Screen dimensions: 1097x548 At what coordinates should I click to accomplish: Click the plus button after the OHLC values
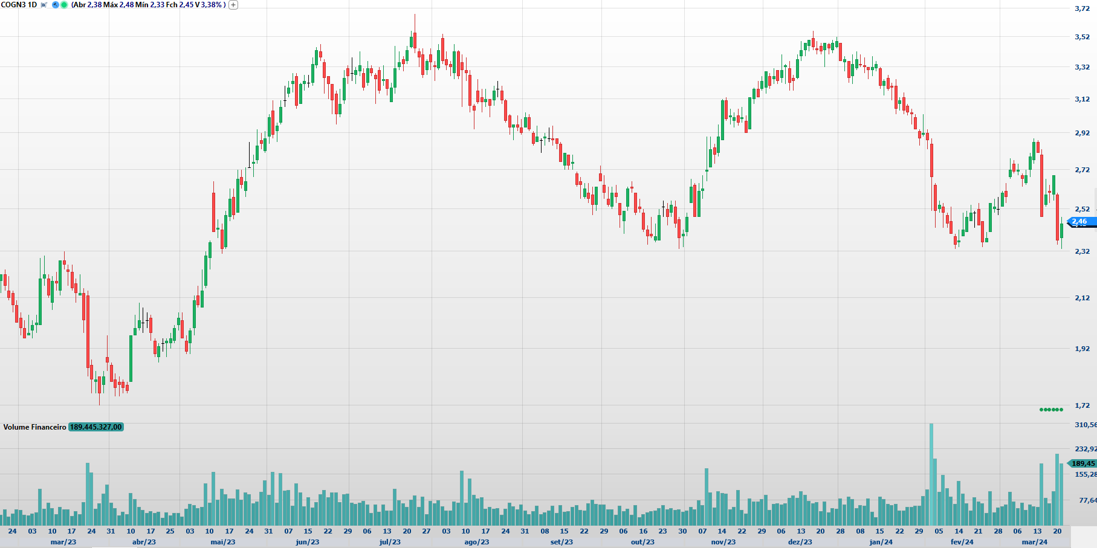(233, 5)
